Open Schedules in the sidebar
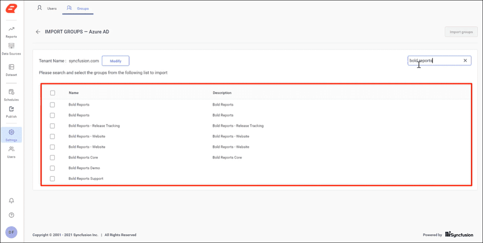Viewport: 483px width, 243px height. click(x=11, y=95)
